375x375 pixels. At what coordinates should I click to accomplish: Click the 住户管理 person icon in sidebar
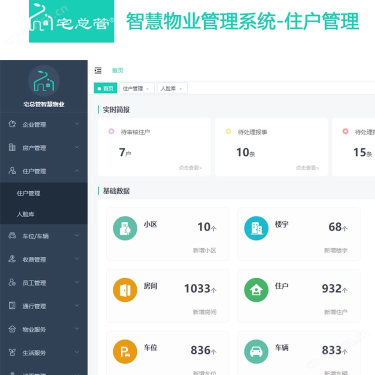coord(12,170)
